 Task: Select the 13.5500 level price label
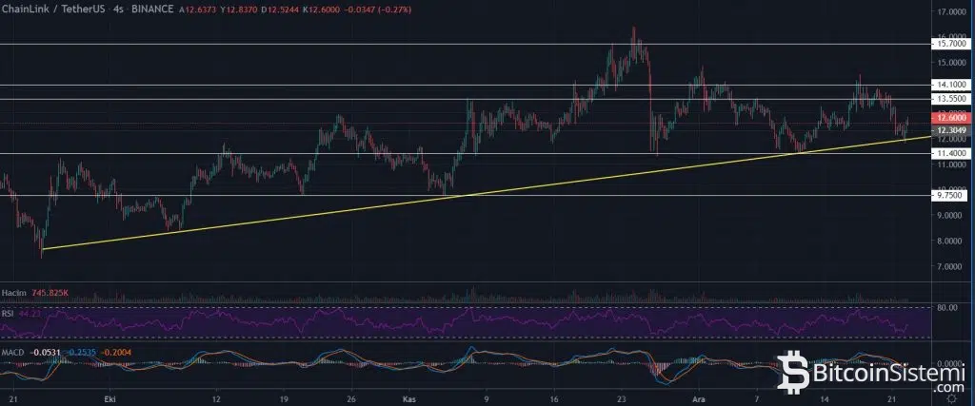coord(952,99)
